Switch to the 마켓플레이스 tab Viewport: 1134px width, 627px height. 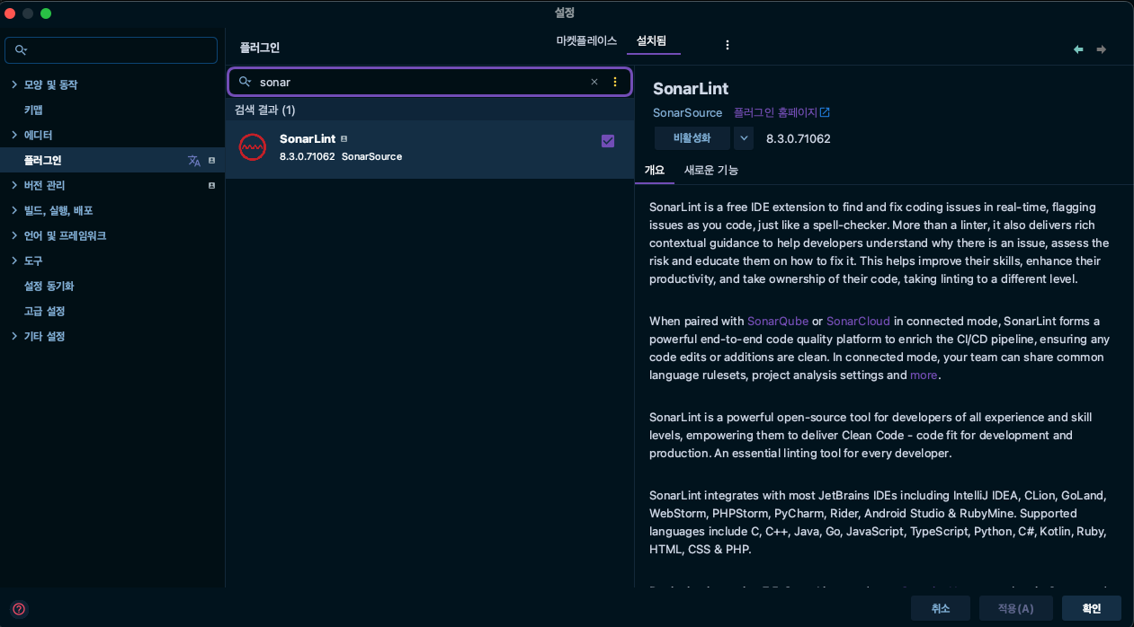(586, 41)
